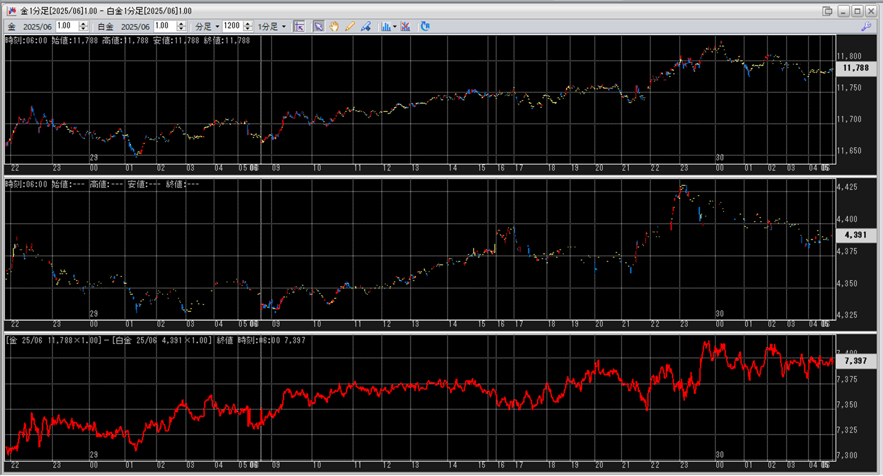This screenshot has width=883, height=476.
Task: Click the 1200 bar count field
Action: (x=232, y=26)
